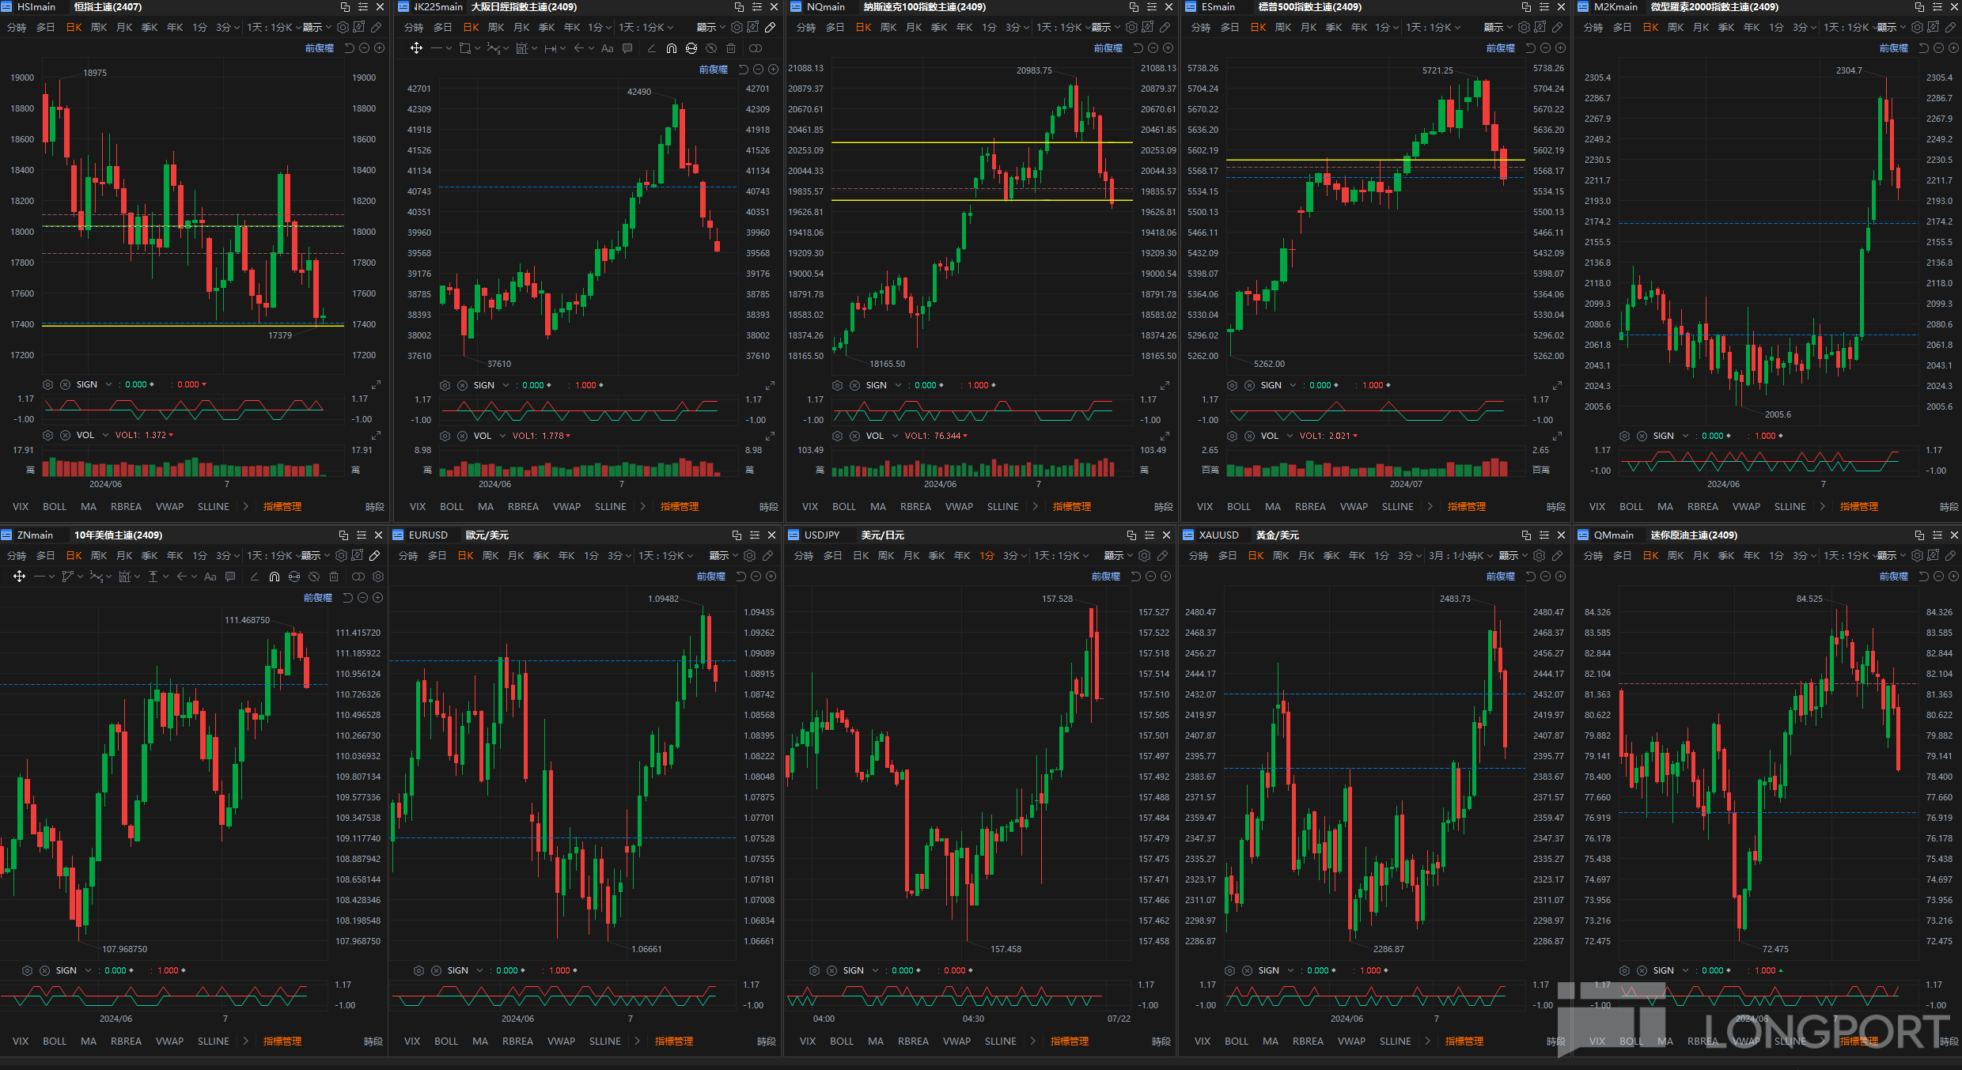This screenshot has height=1070, width=1962.
Task: Click the 前復權 link on QMmain chart
Action: click(x=1893, y=577)
